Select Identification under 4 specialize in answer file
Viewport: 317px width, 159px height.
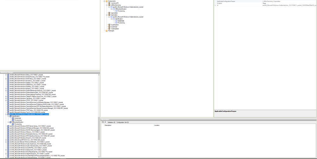tap(119, 19)
